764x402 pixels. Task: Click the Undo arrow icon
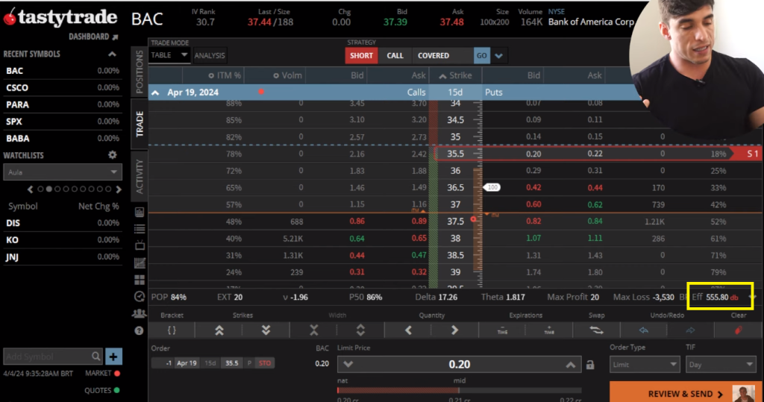(x=643, y=330)
